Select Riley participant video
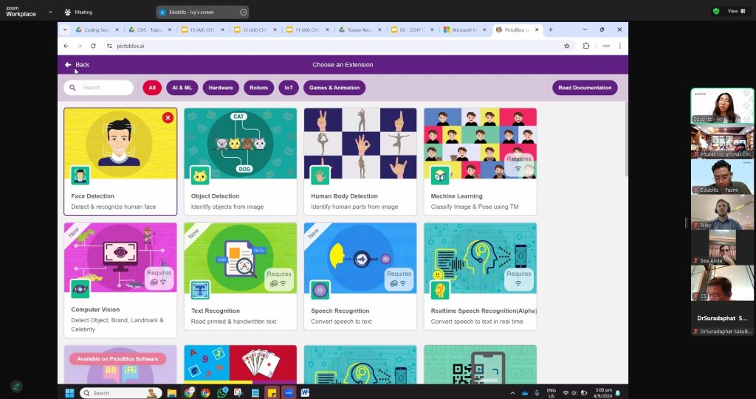Image resolution: width=756 pixels, height=399 pixels. coord(722,212)
